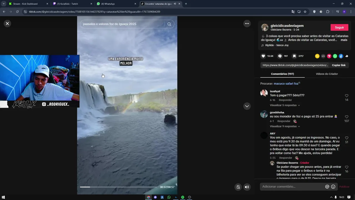Click the taskbar clock 16:23
This screenshot has width=355, height=200.
click(x=341, y=197)
